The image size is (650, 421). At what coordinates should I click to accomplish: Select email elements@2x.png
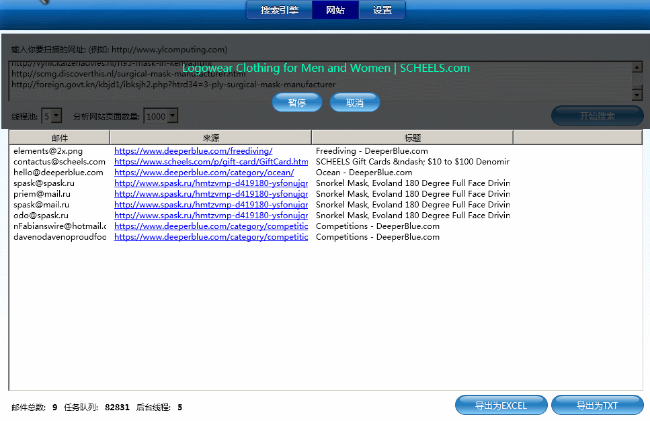coord(48,151)
